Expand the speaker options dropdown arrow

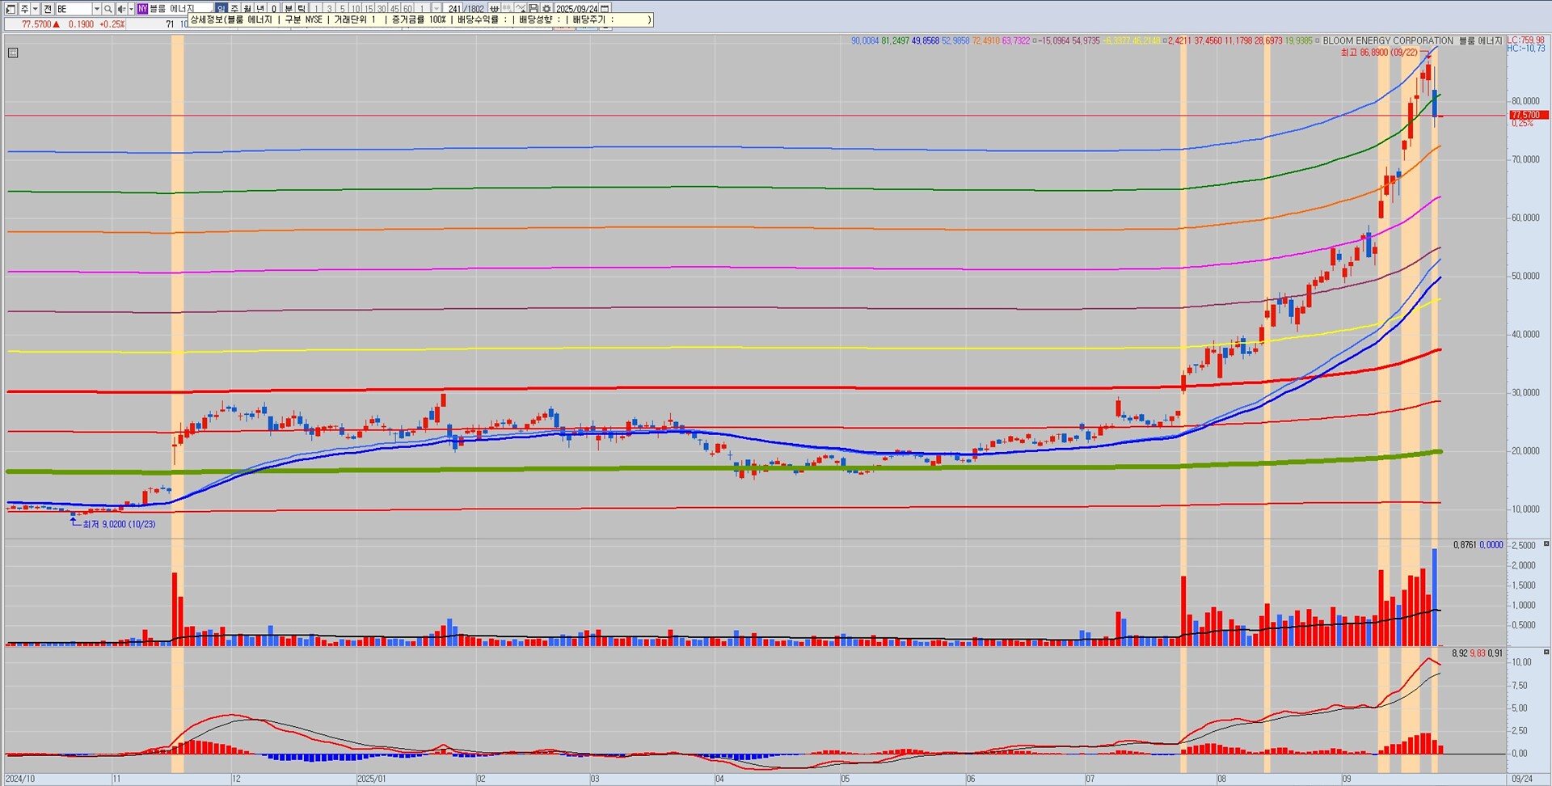coord(130,9)
